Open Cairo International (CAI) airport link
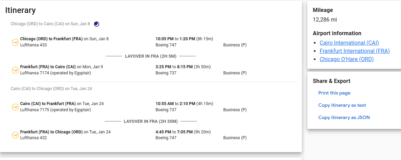401x160 pixels. point(349,43)
